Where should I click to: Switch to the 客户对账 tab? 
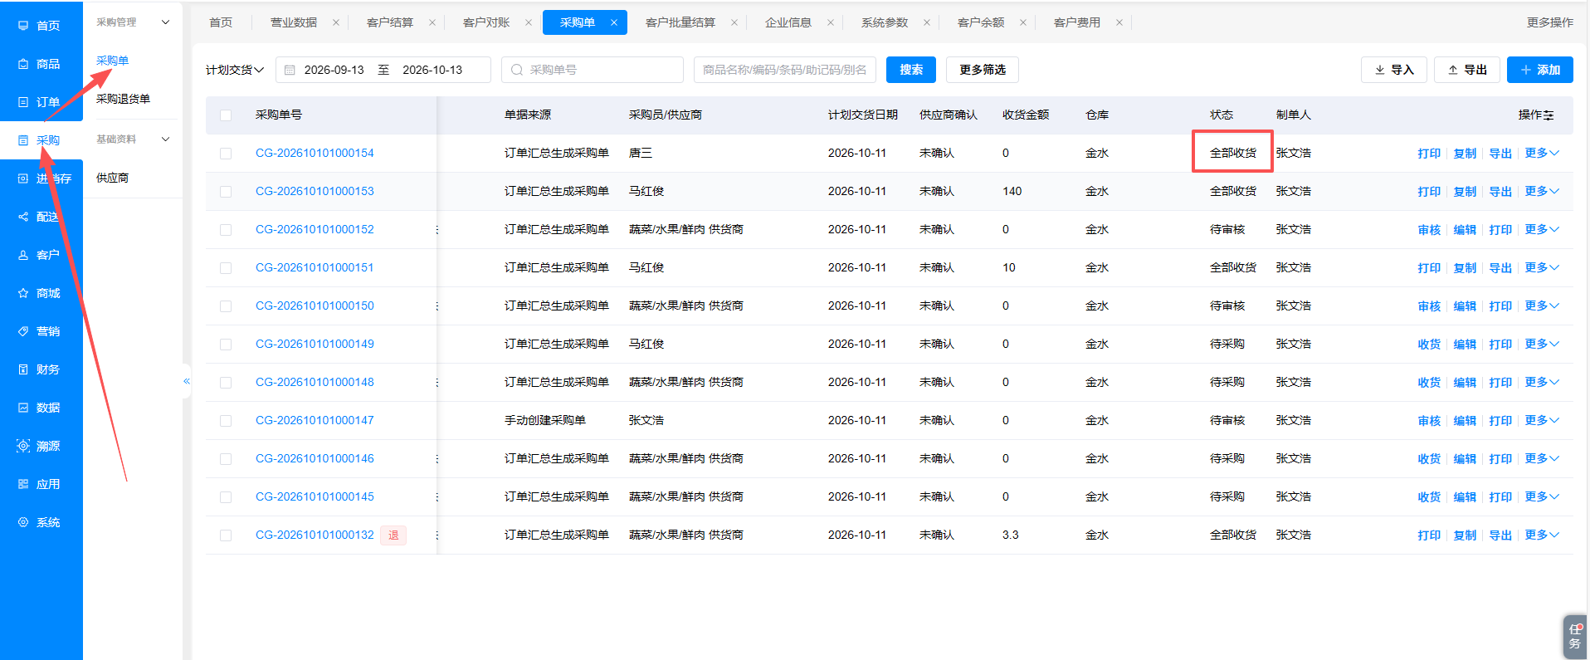pos(486,22)
